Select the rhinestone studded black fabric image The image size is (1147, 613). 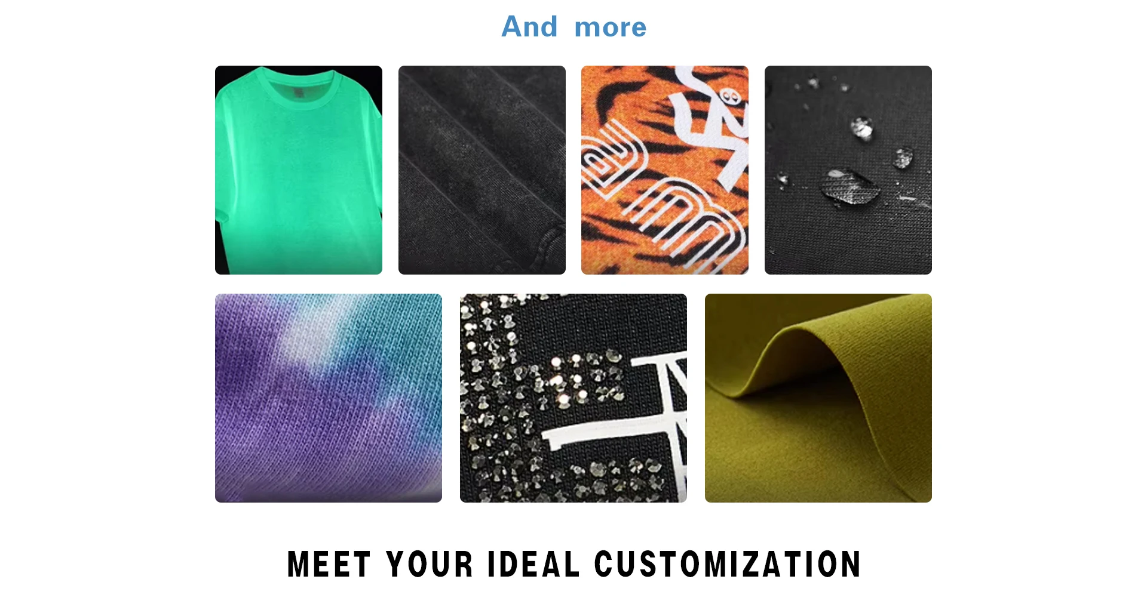(x=573, y=398)
